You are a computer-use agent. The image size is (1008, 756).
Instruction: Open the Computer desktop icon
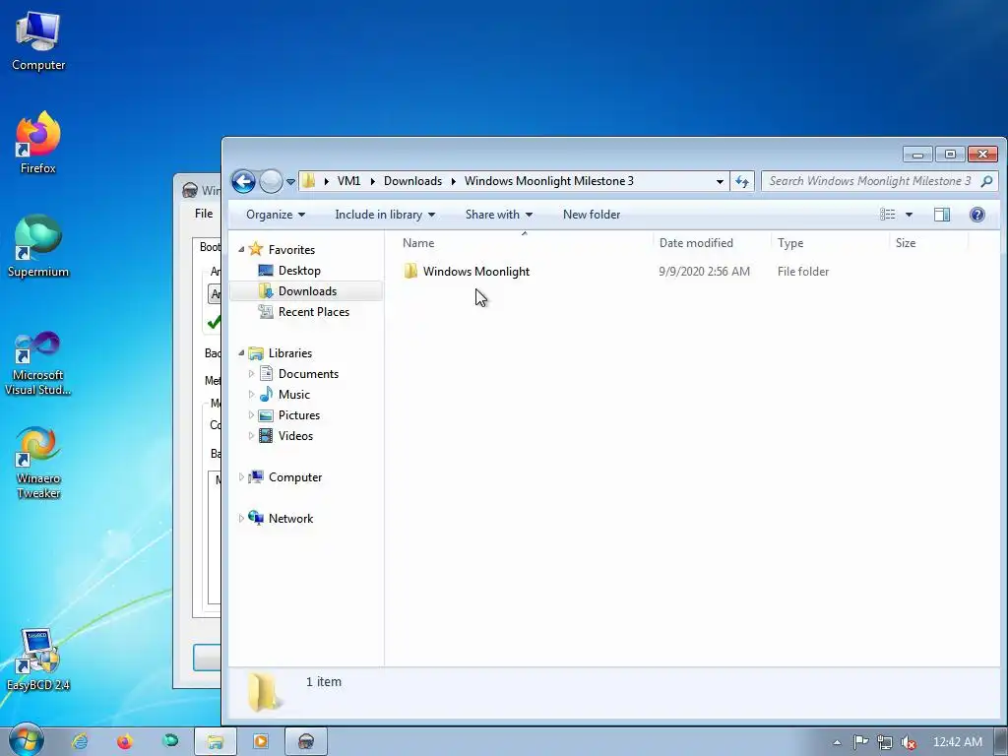click(x=38, y=41)
